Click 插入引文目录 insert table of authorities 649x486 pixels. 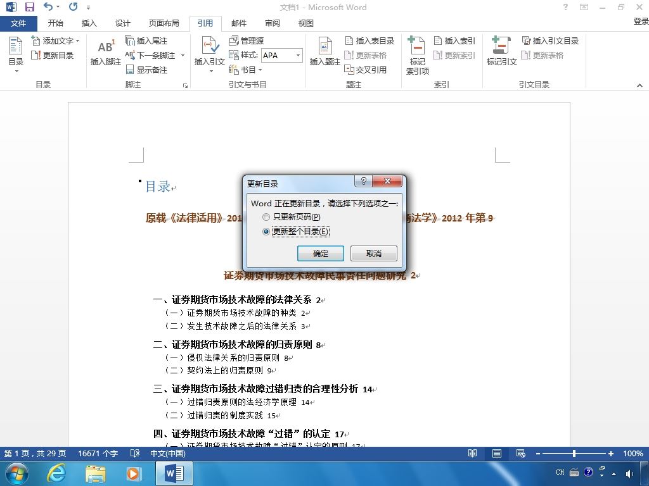[551, 40]
